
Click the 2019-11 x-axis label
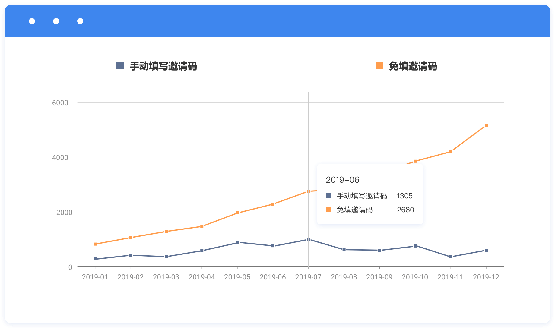tap(451, 277)
